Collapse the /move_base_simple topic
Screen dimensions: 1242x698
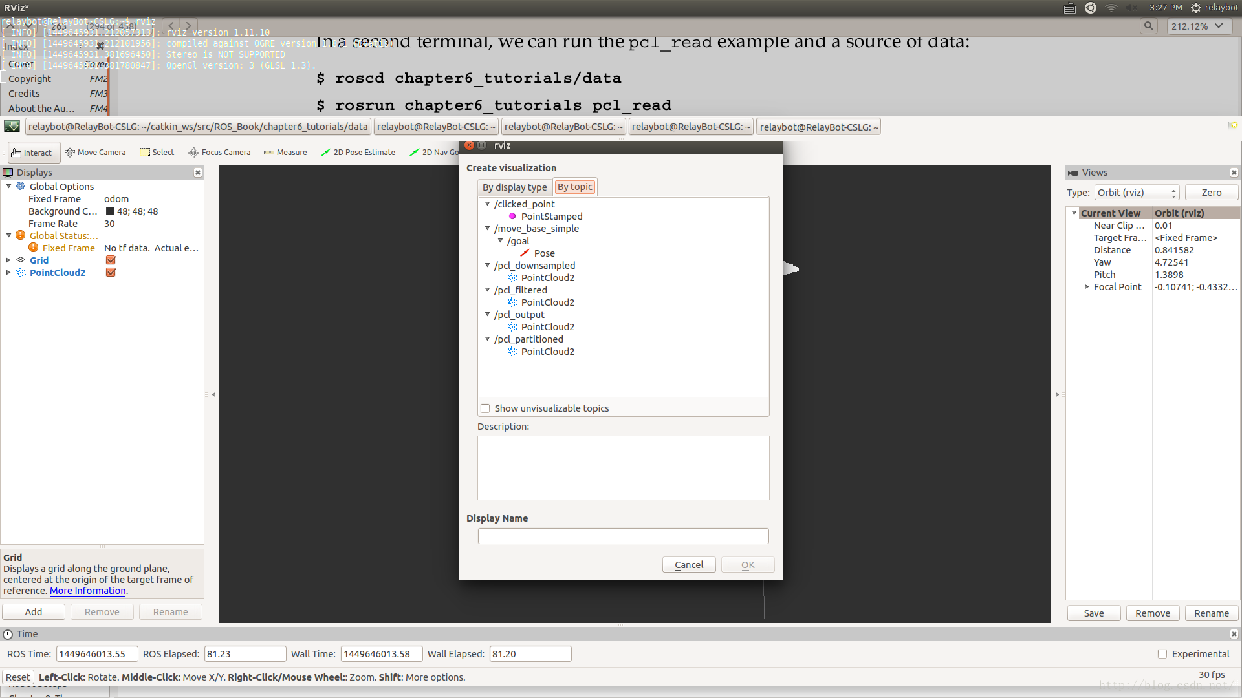click(x=487, y=228)
